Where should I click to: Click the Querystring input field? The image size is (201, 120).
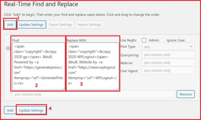(x=168, y=55)
